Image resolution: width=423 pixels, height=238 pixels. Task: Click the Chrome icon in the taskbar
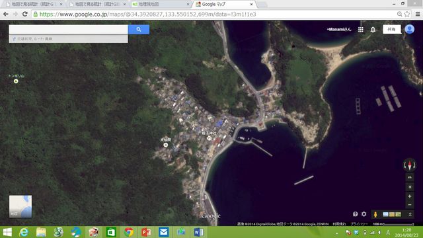pos(129,232)
